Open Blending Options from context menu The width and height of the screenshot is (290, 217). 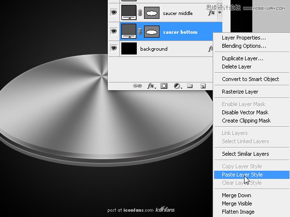(x=244, y=46)
